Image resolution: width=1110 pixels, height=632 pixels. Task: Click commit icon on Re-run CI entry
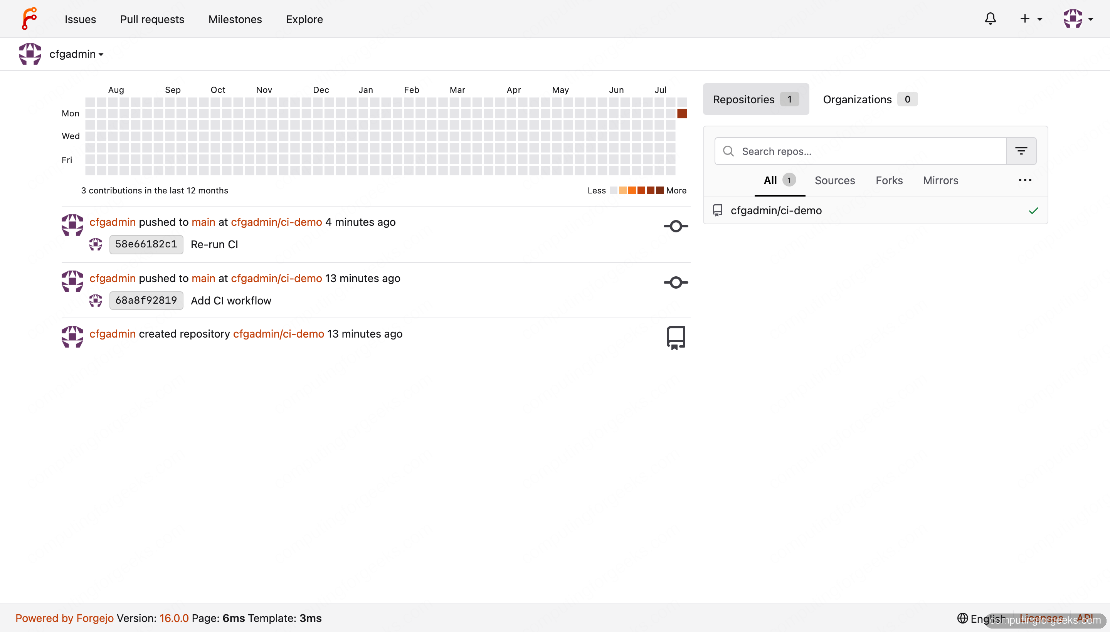coord(676,226)
